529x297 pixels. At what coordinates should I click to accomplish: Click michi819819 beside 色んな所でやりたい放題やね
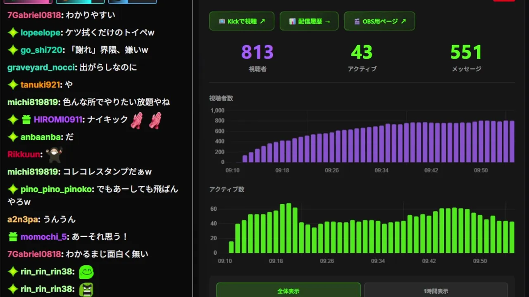pos(33,102)
